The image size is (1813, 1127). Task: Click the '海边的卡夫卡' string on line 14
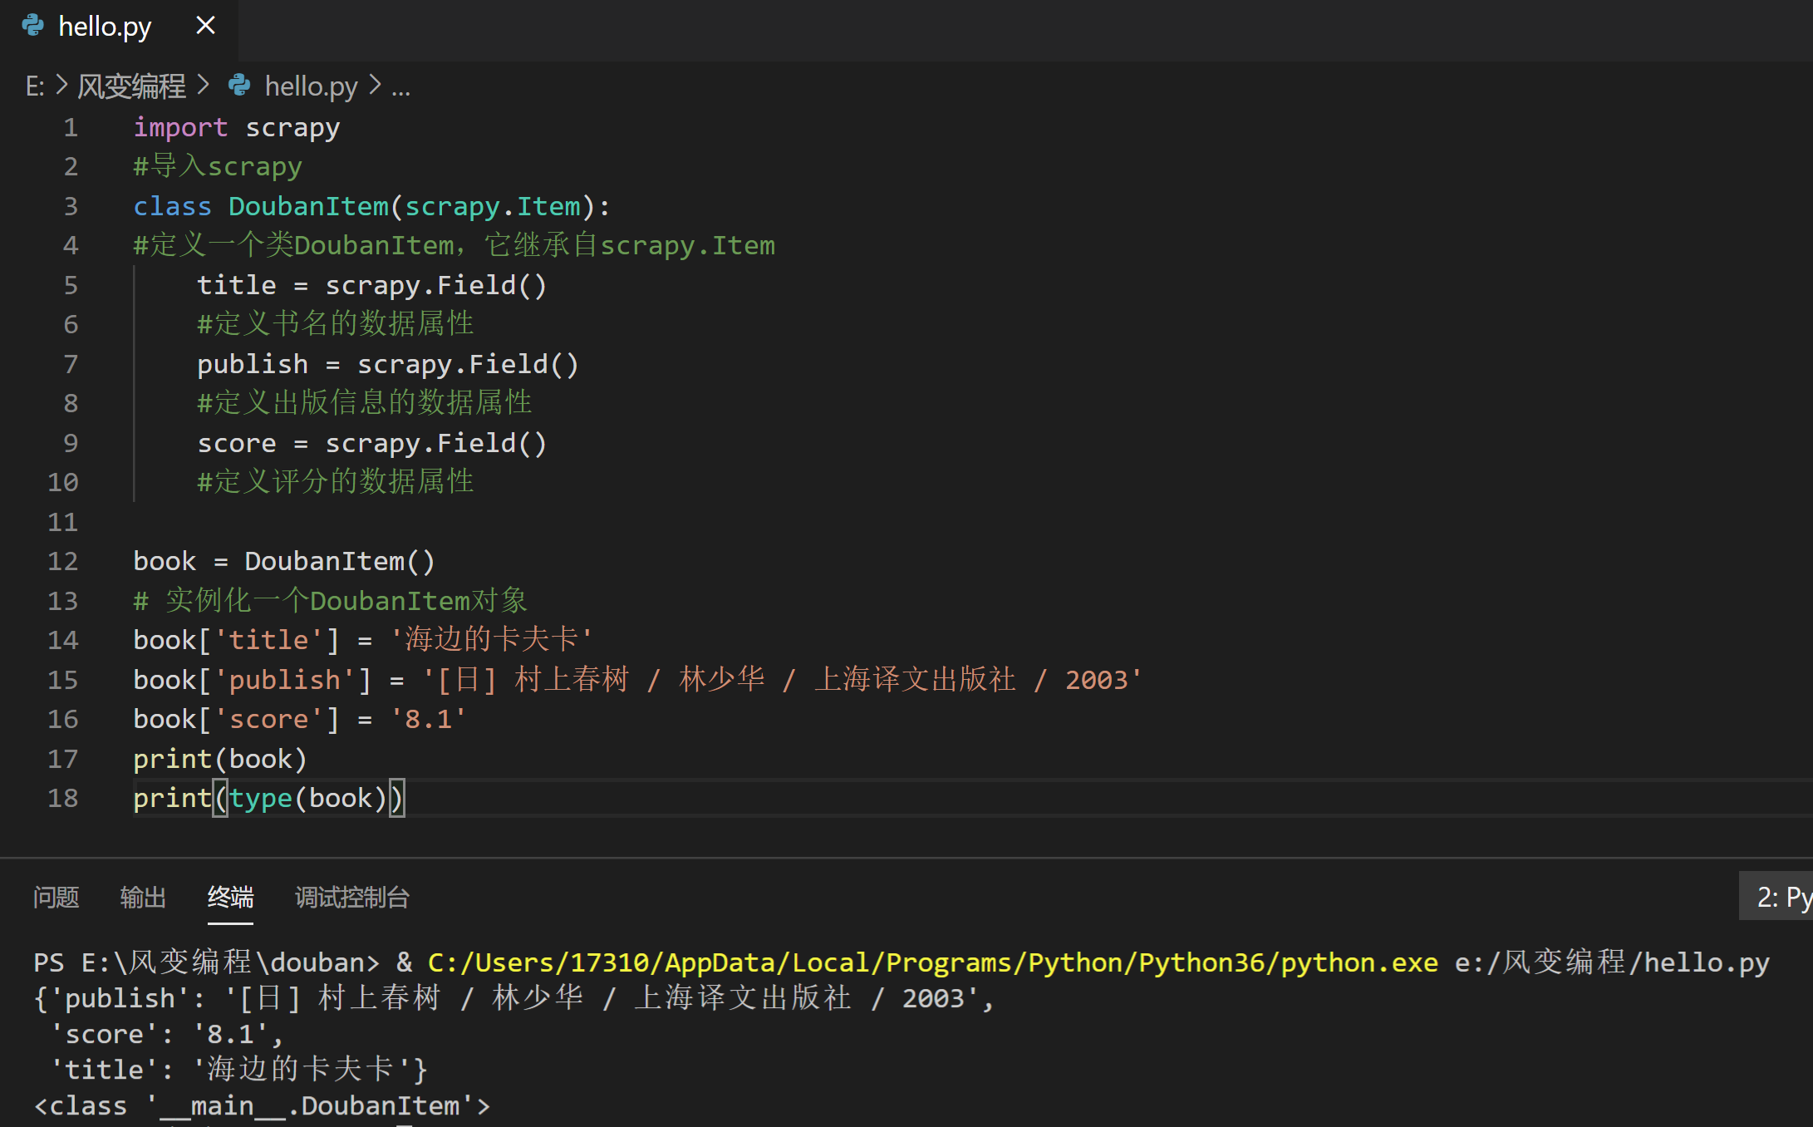click(491, 639)
